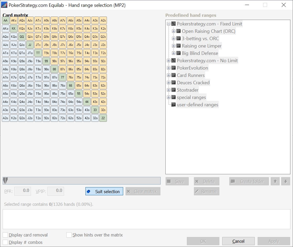The width and height of the screenshot is (293, 247).
Task: Toggle 72o cell in card matrix
Action: point(63,118)
